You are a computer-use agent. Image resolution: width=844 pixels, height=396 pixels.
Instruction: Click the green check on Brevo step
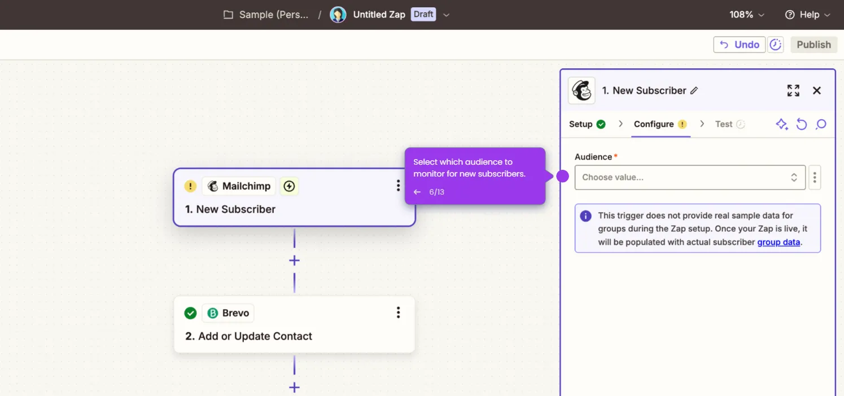[191, 313]
